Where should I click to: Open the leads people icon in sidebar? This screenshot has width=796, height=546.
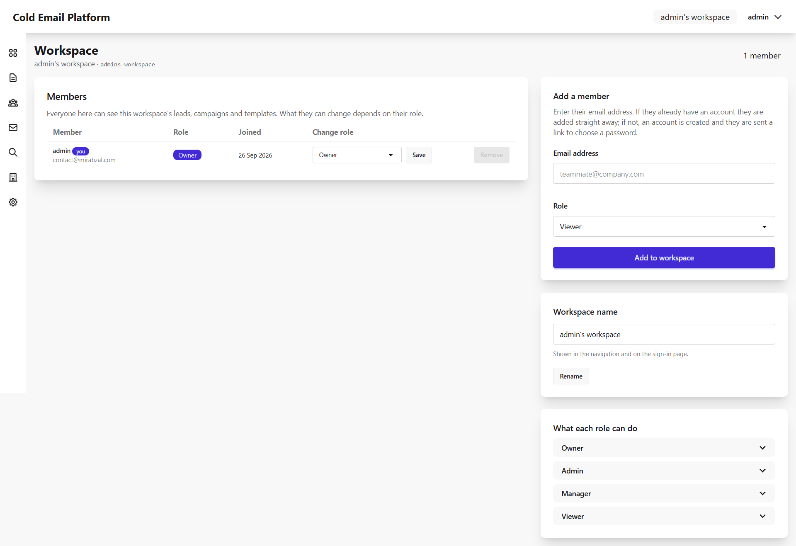click(x=13, y=103)
